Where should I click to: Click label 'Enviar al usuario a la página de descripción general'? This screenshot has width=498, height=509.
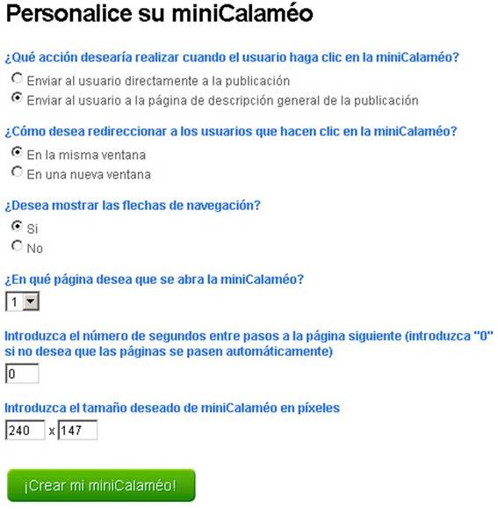[x=222, y=100]
